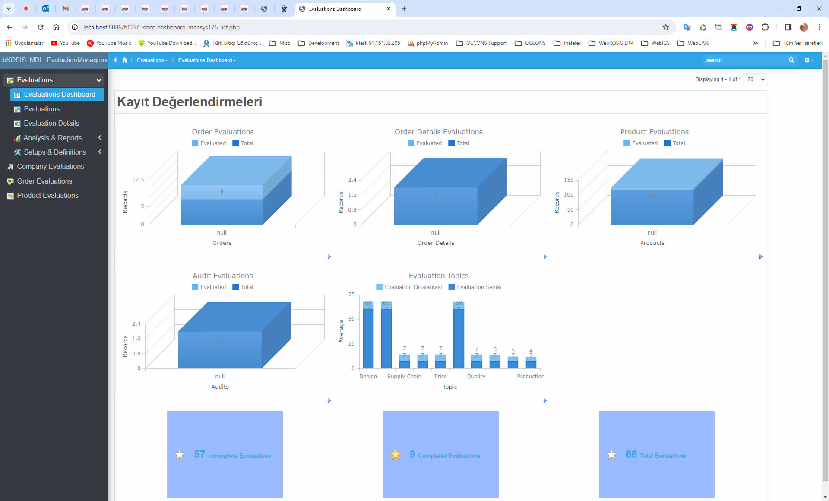Open Evaluation Details in the sidebar

click(x=51, y=124)
